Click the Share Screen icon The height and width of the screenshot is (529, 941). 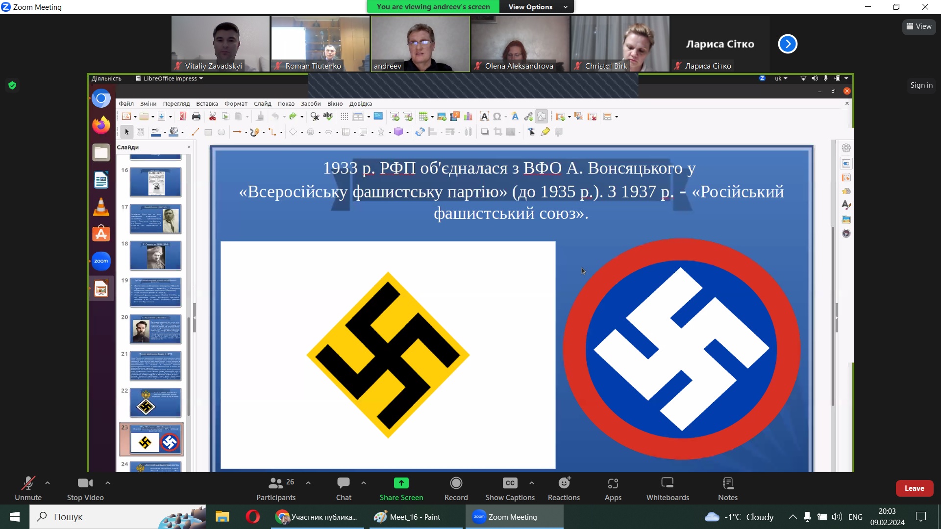(401, 483)
